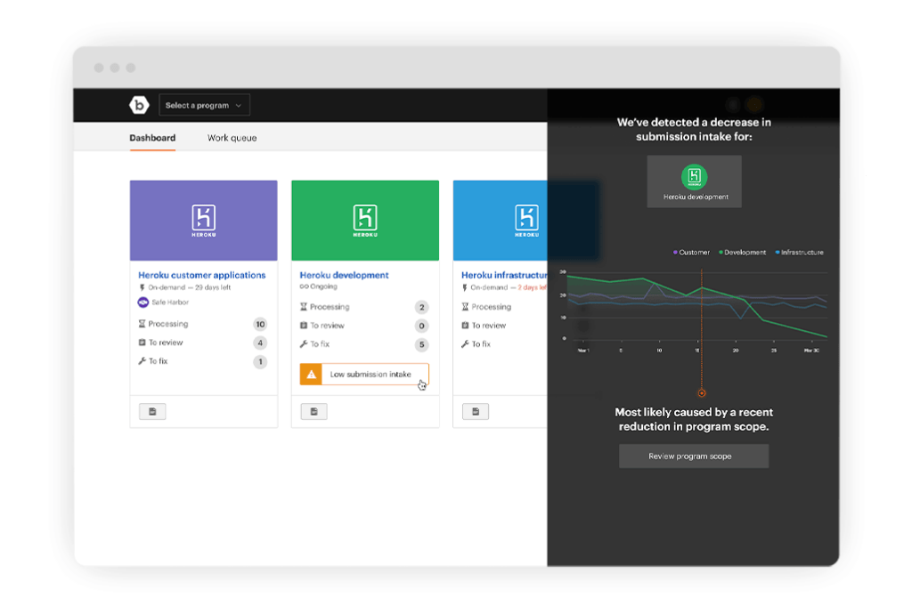The width and height of the screenshot is (912, 613).
Task: Click the Review program scope button
Action: click(x=694, y=456)
